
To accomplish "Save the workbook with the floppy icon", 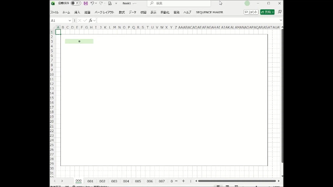I will (85, 3).
